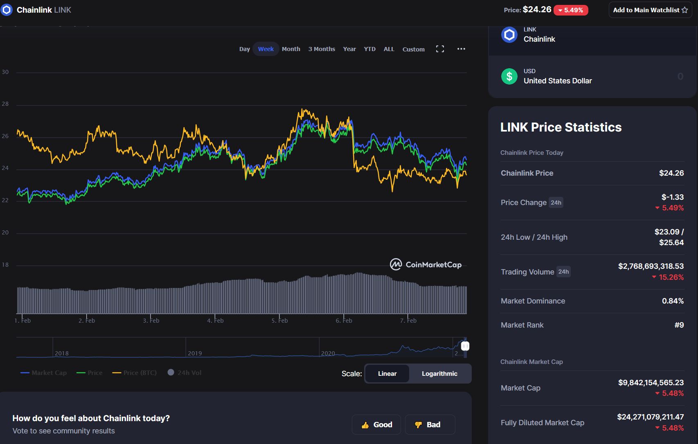The width and height of the screenshot is (698, 444).
Task: Switch scale to Logarithmic
Action: [439, 374]
